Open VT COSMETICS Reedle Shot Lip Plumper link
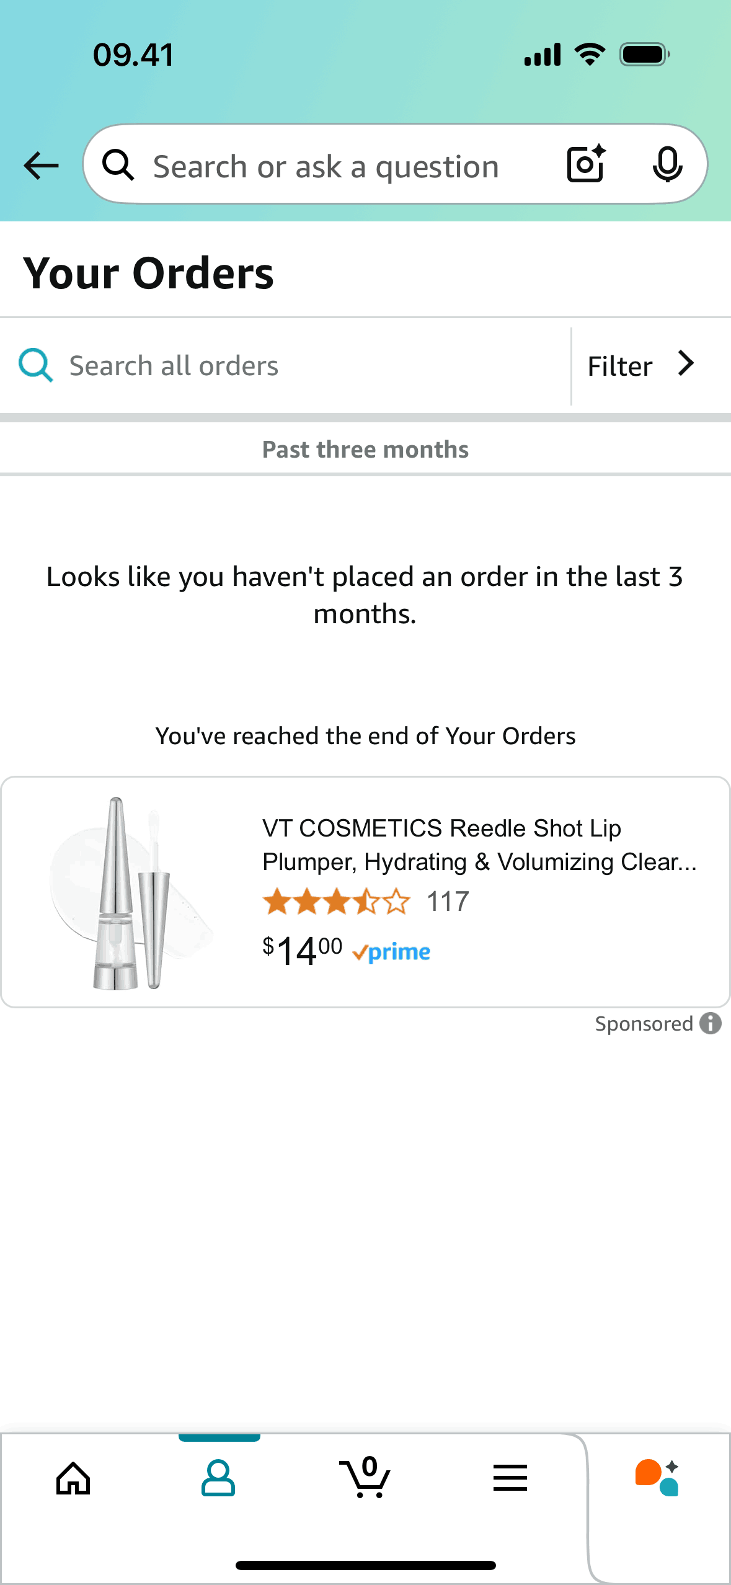 point(479,845)
